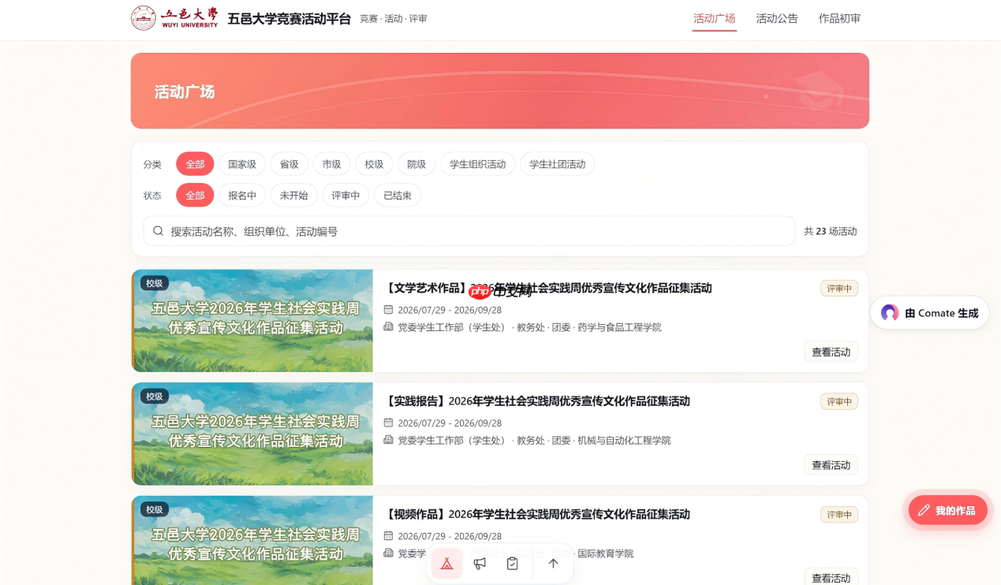Click the 共 23 场活动 count text
The image size is (1001, 585).
[830, 231]
